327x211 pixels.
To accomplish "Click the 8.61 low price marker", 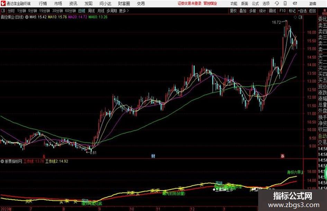I will coord(93,153).
